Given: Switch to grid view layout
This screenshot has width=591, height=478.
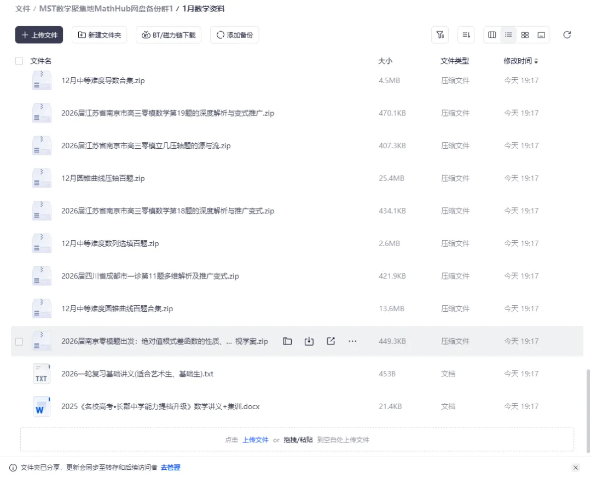Looking at the screenshot, I should (x=524, y=34).
